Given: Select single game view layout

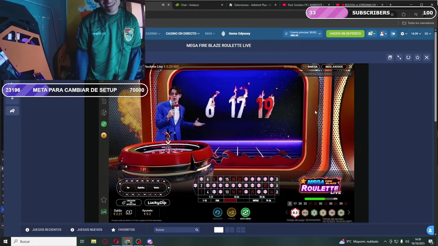Looking at the screenshot, I should point(219,230).
